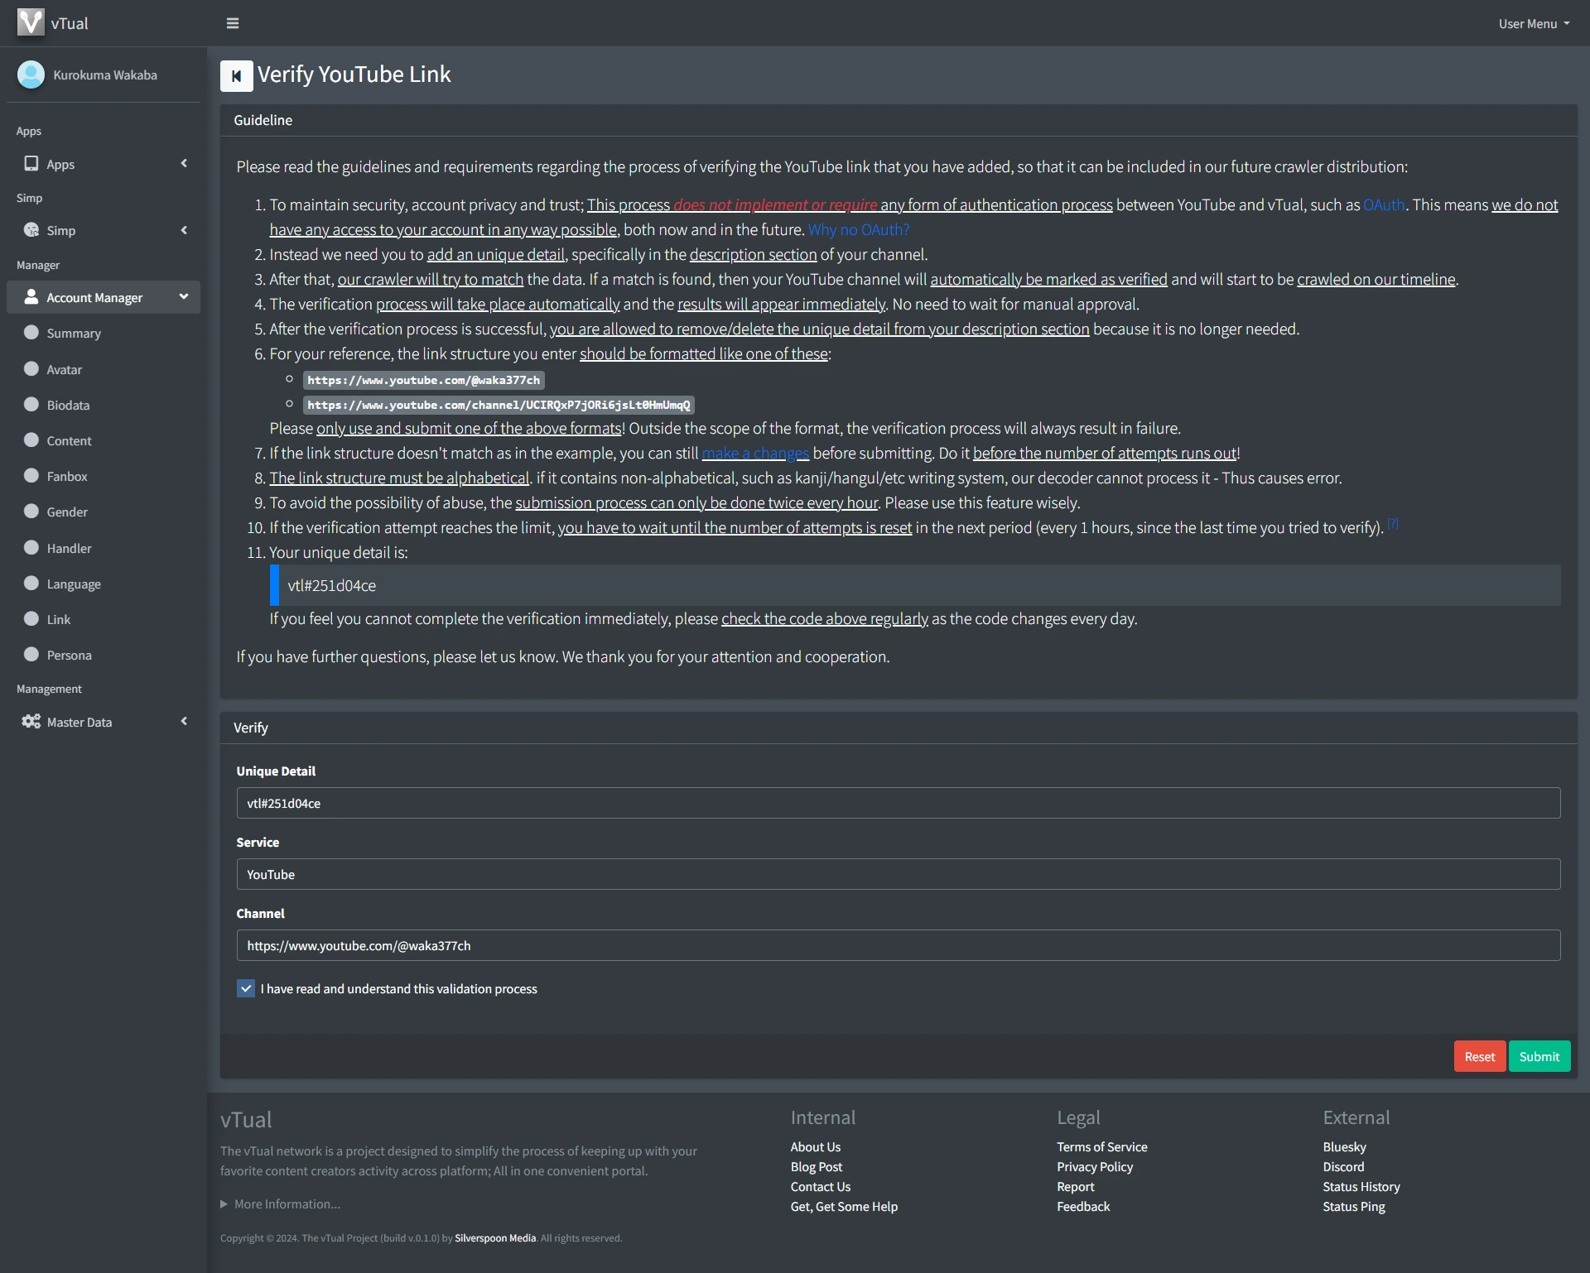Click into the Channel URL input field
This screenshot has width=1590, height=1273.
(898, 945)
